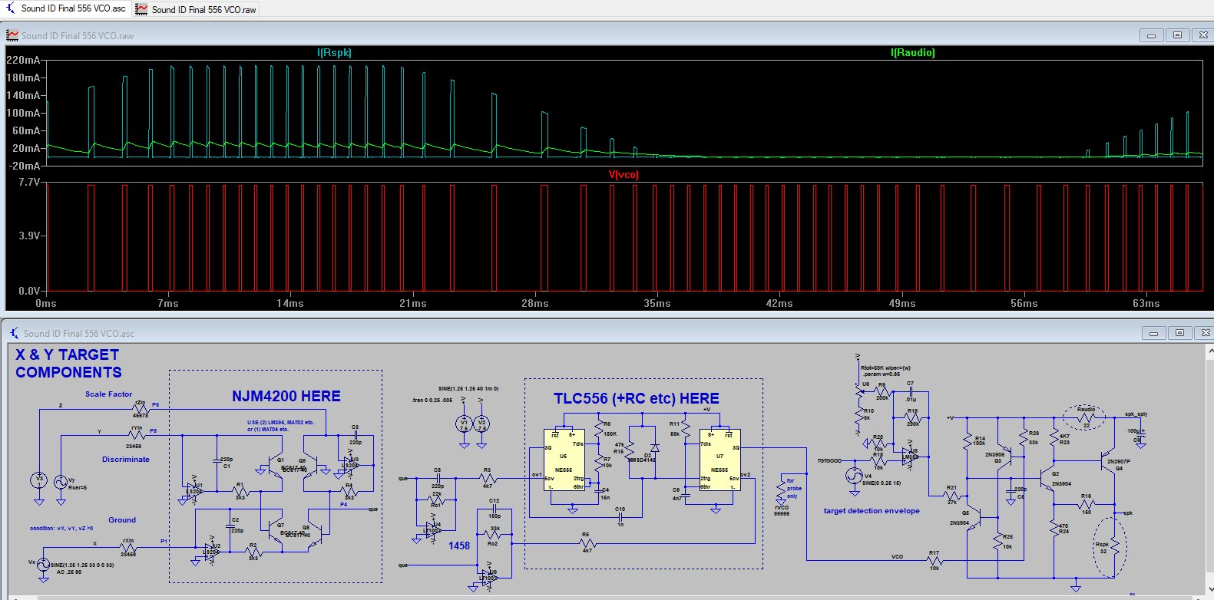Select the I(Rspk) trace label
Image resolution: width=1214 pixels, height=600 pixels.
(x=334, y=53)
